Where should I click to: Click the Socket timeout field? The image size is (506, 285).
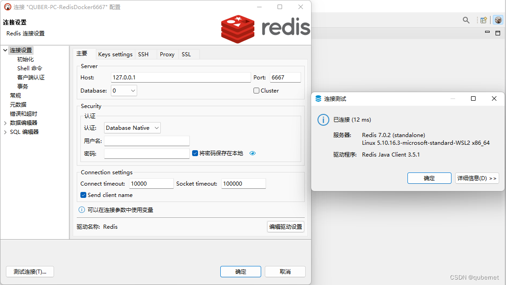tap(243, 183)
